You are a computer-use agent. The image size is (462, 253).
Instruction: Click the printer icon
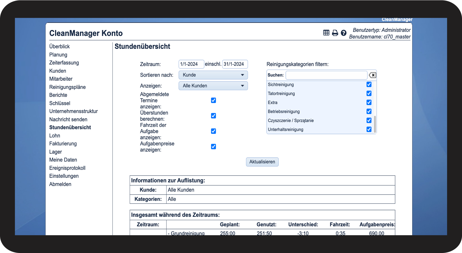[335, 33]
